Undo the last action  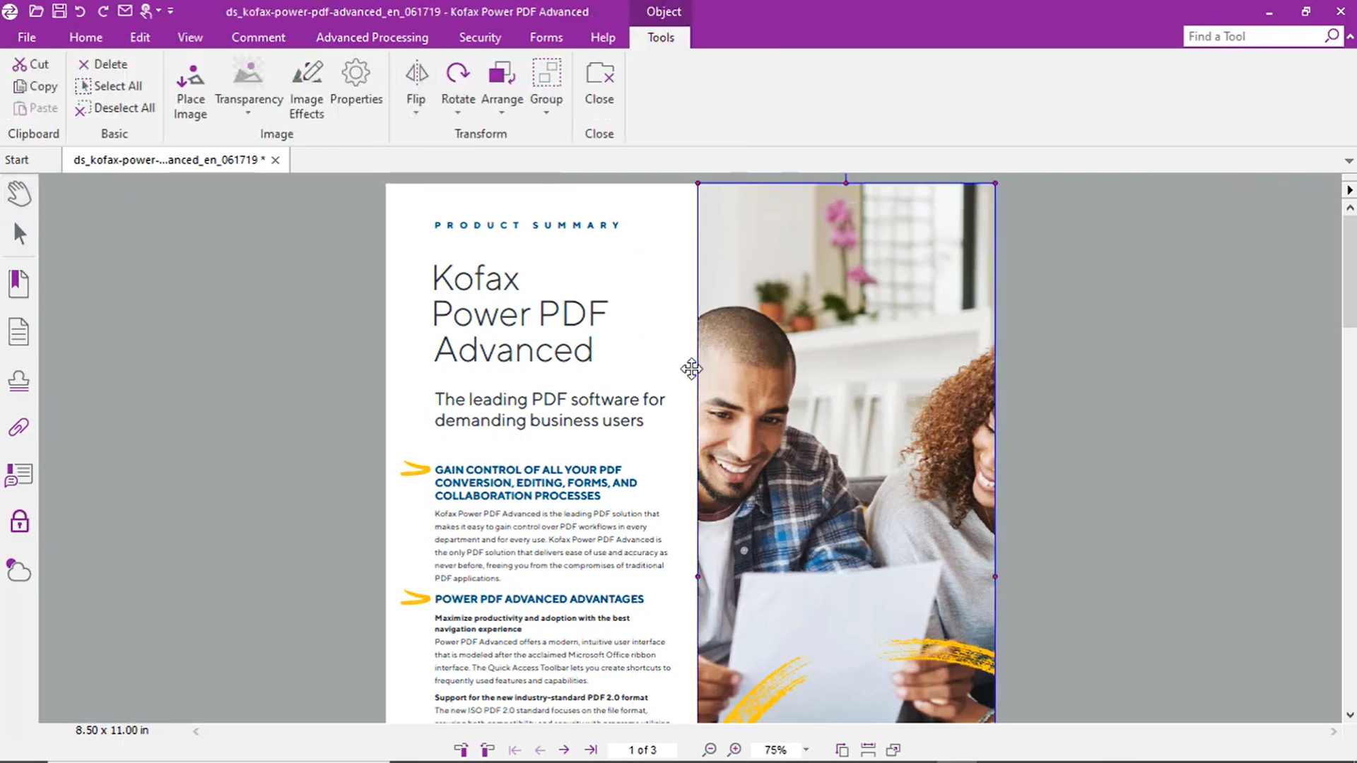tap(80, 11)
